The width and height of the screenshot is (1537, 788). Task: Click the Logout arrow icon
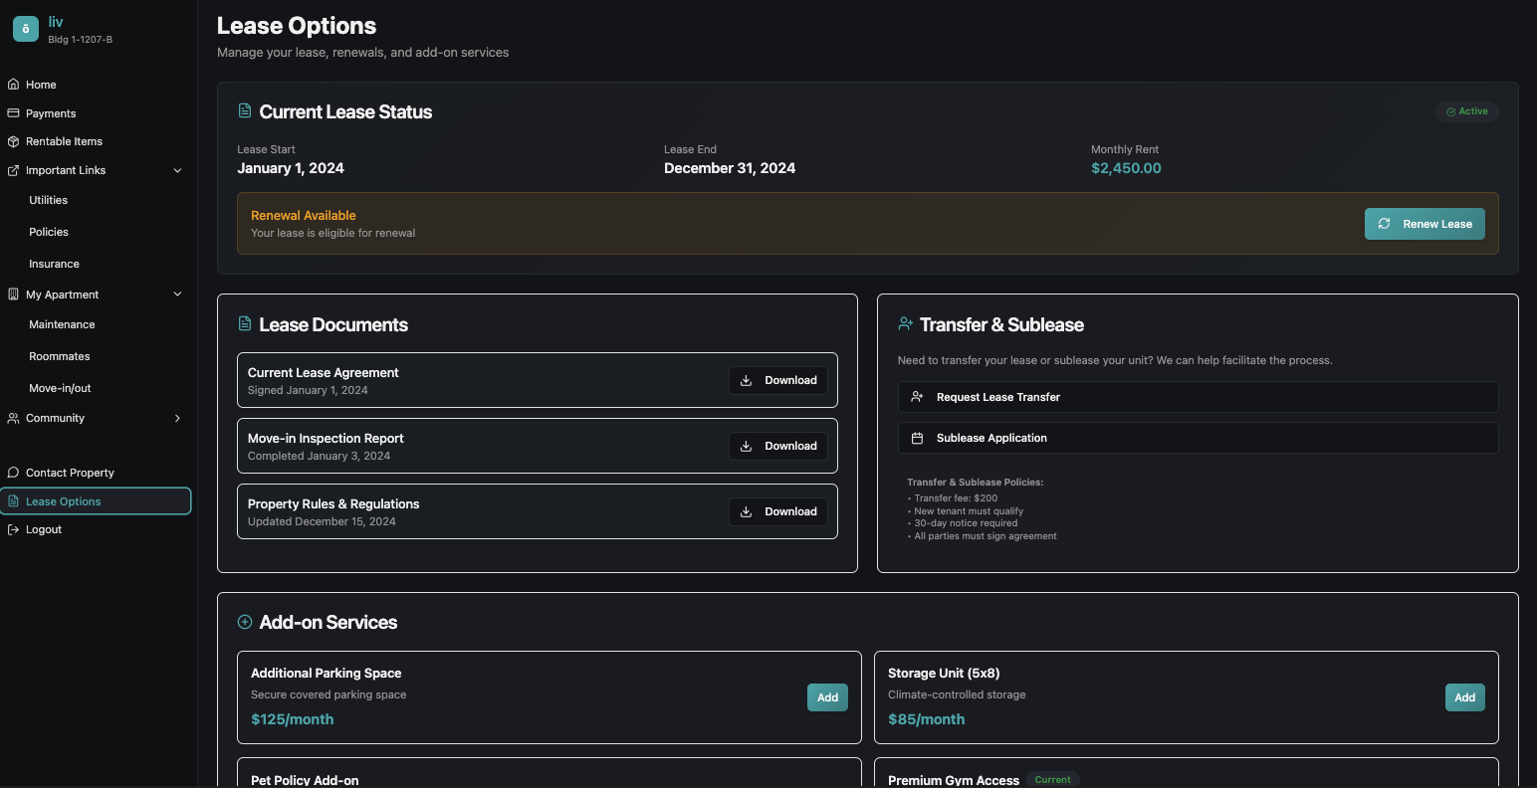pyautogui.click(x=13, y=529)
